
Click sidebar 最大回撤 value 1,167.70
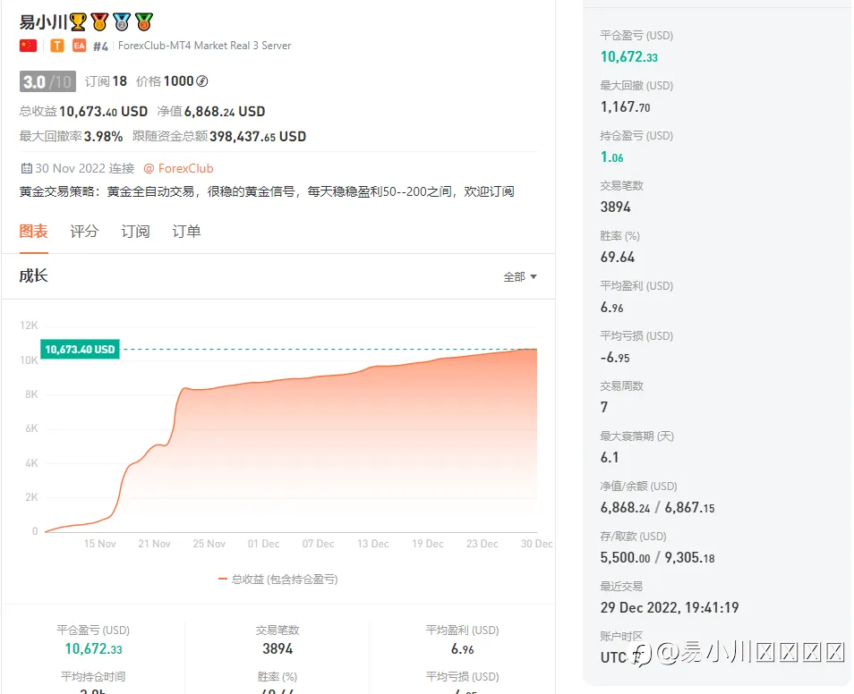625,106
